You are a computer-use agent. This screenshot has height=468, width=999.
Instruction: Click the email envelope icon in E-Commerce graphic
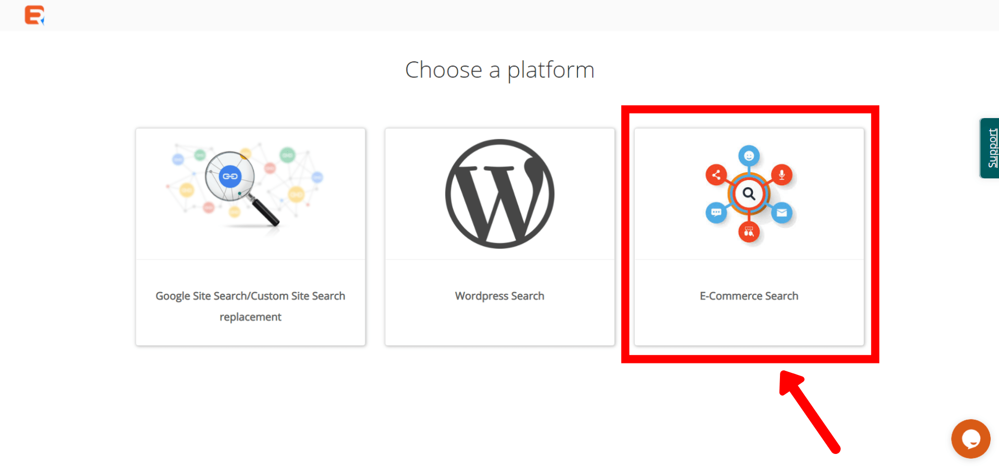pos(783,213)
